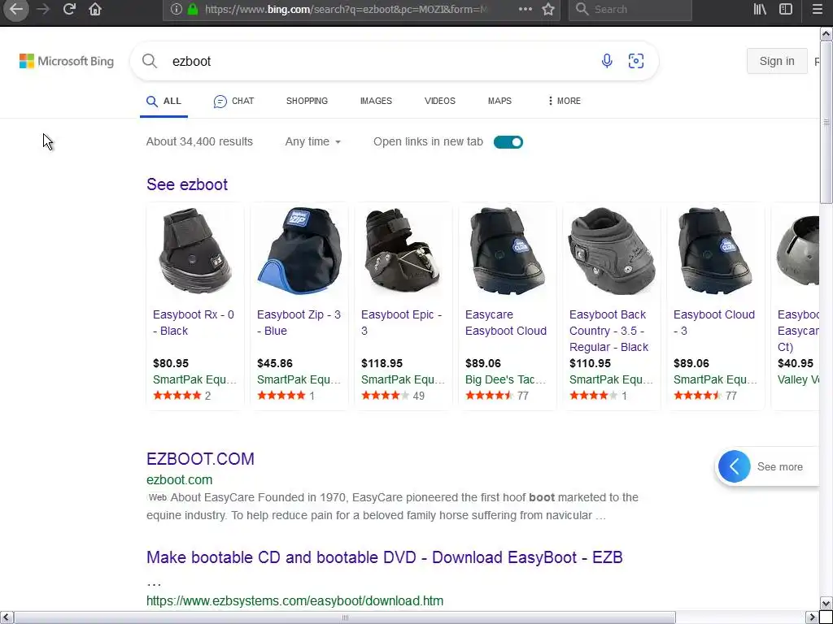Click the Big Dee's Tac… seller name
The width and height of the screenshot is (833, 624).
pos(506,380)
